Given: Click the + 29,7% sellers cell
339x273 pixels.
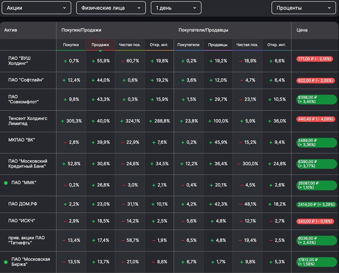Looking at the screenshot, I should (218, 99).
